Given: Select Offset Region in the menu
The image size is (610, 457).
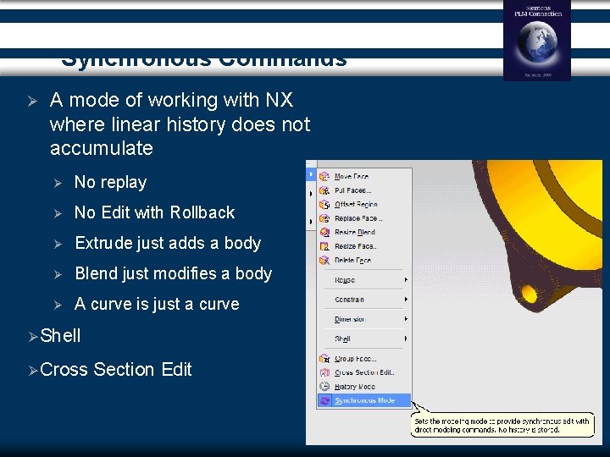Looking at the screenshot, I should click(x=364, y=205).
